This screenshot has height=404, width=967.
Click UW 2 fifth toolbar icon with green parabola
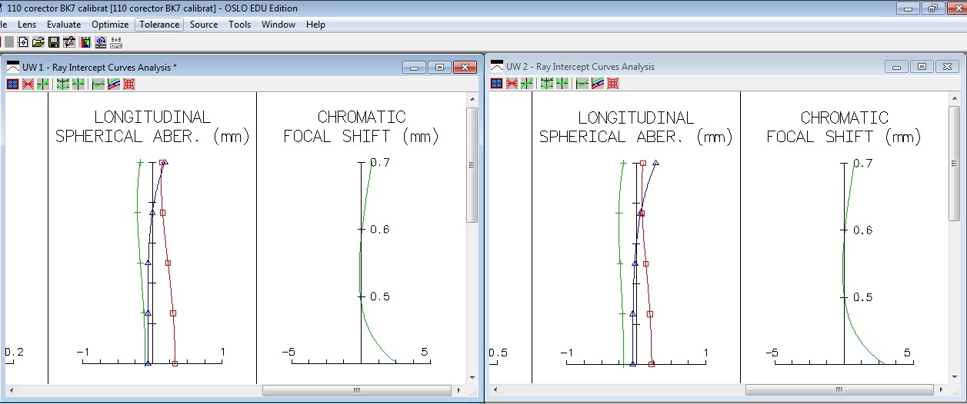[x=562, y=84]
